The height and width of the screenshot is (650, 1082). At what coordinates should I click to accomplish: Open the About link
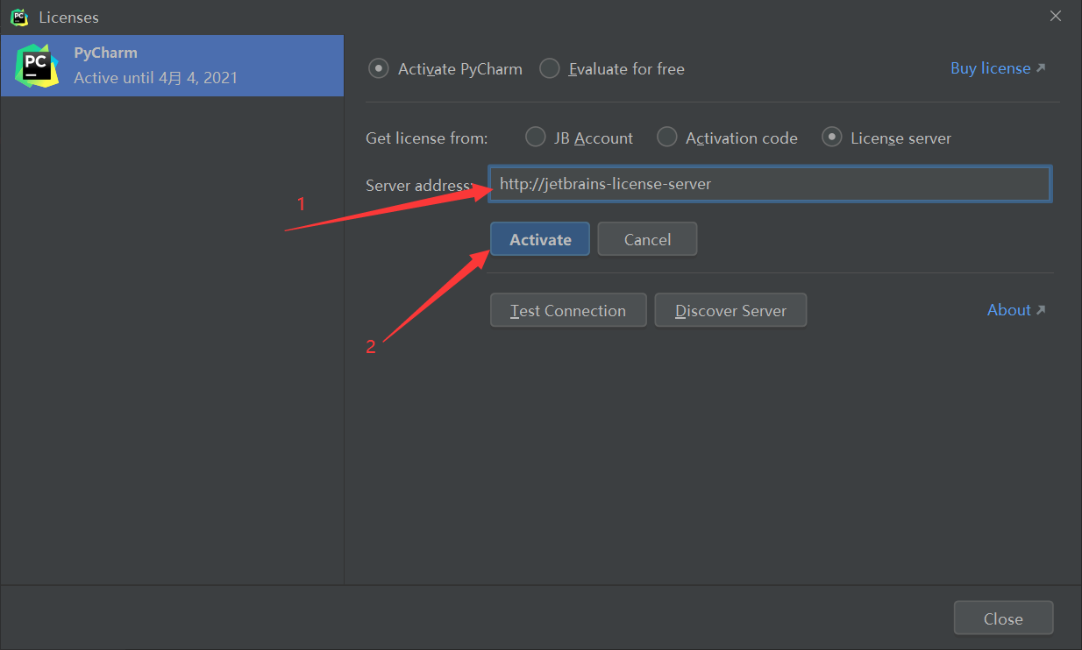[1016, 310]
